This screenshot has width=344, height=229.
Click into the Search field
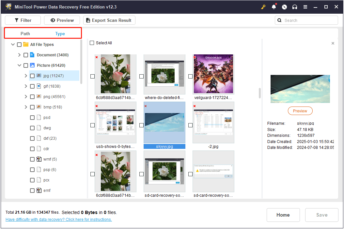(306, 21)
